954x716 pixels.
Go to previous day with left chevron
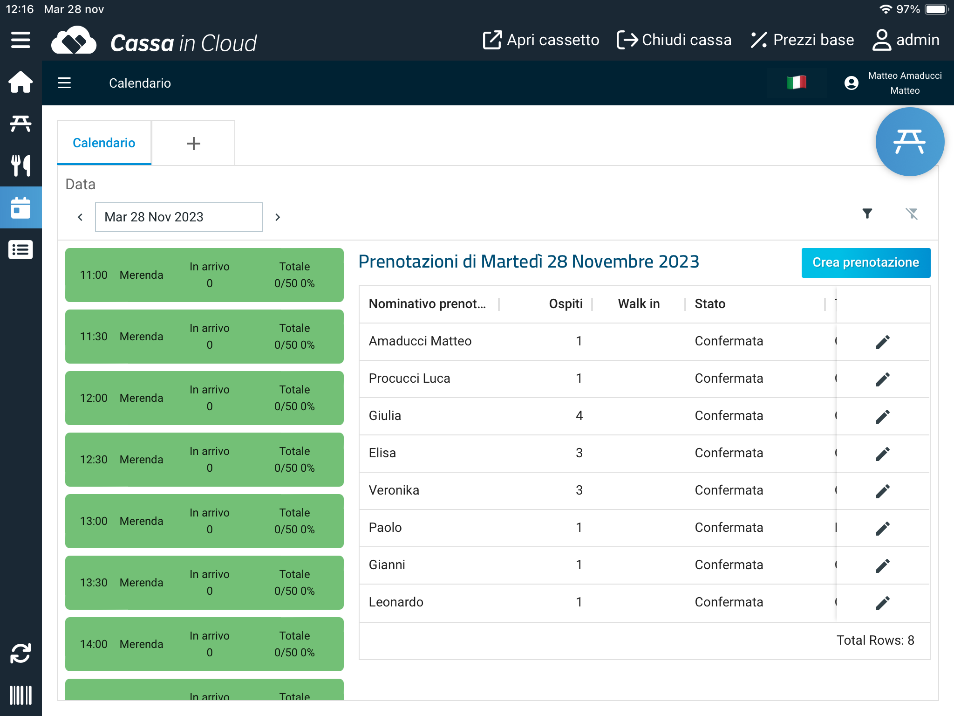80,217
